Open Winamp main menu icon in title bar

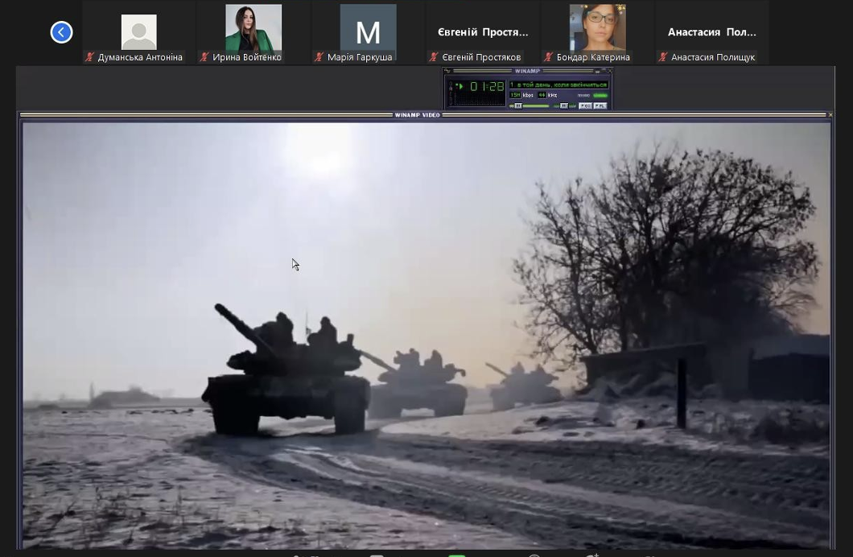448,72
